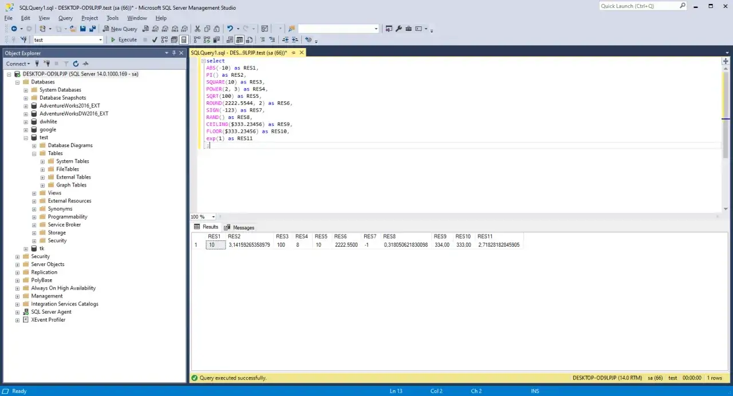Open the File menu
This screenshot has height=396, width=733.
point(9,18)
